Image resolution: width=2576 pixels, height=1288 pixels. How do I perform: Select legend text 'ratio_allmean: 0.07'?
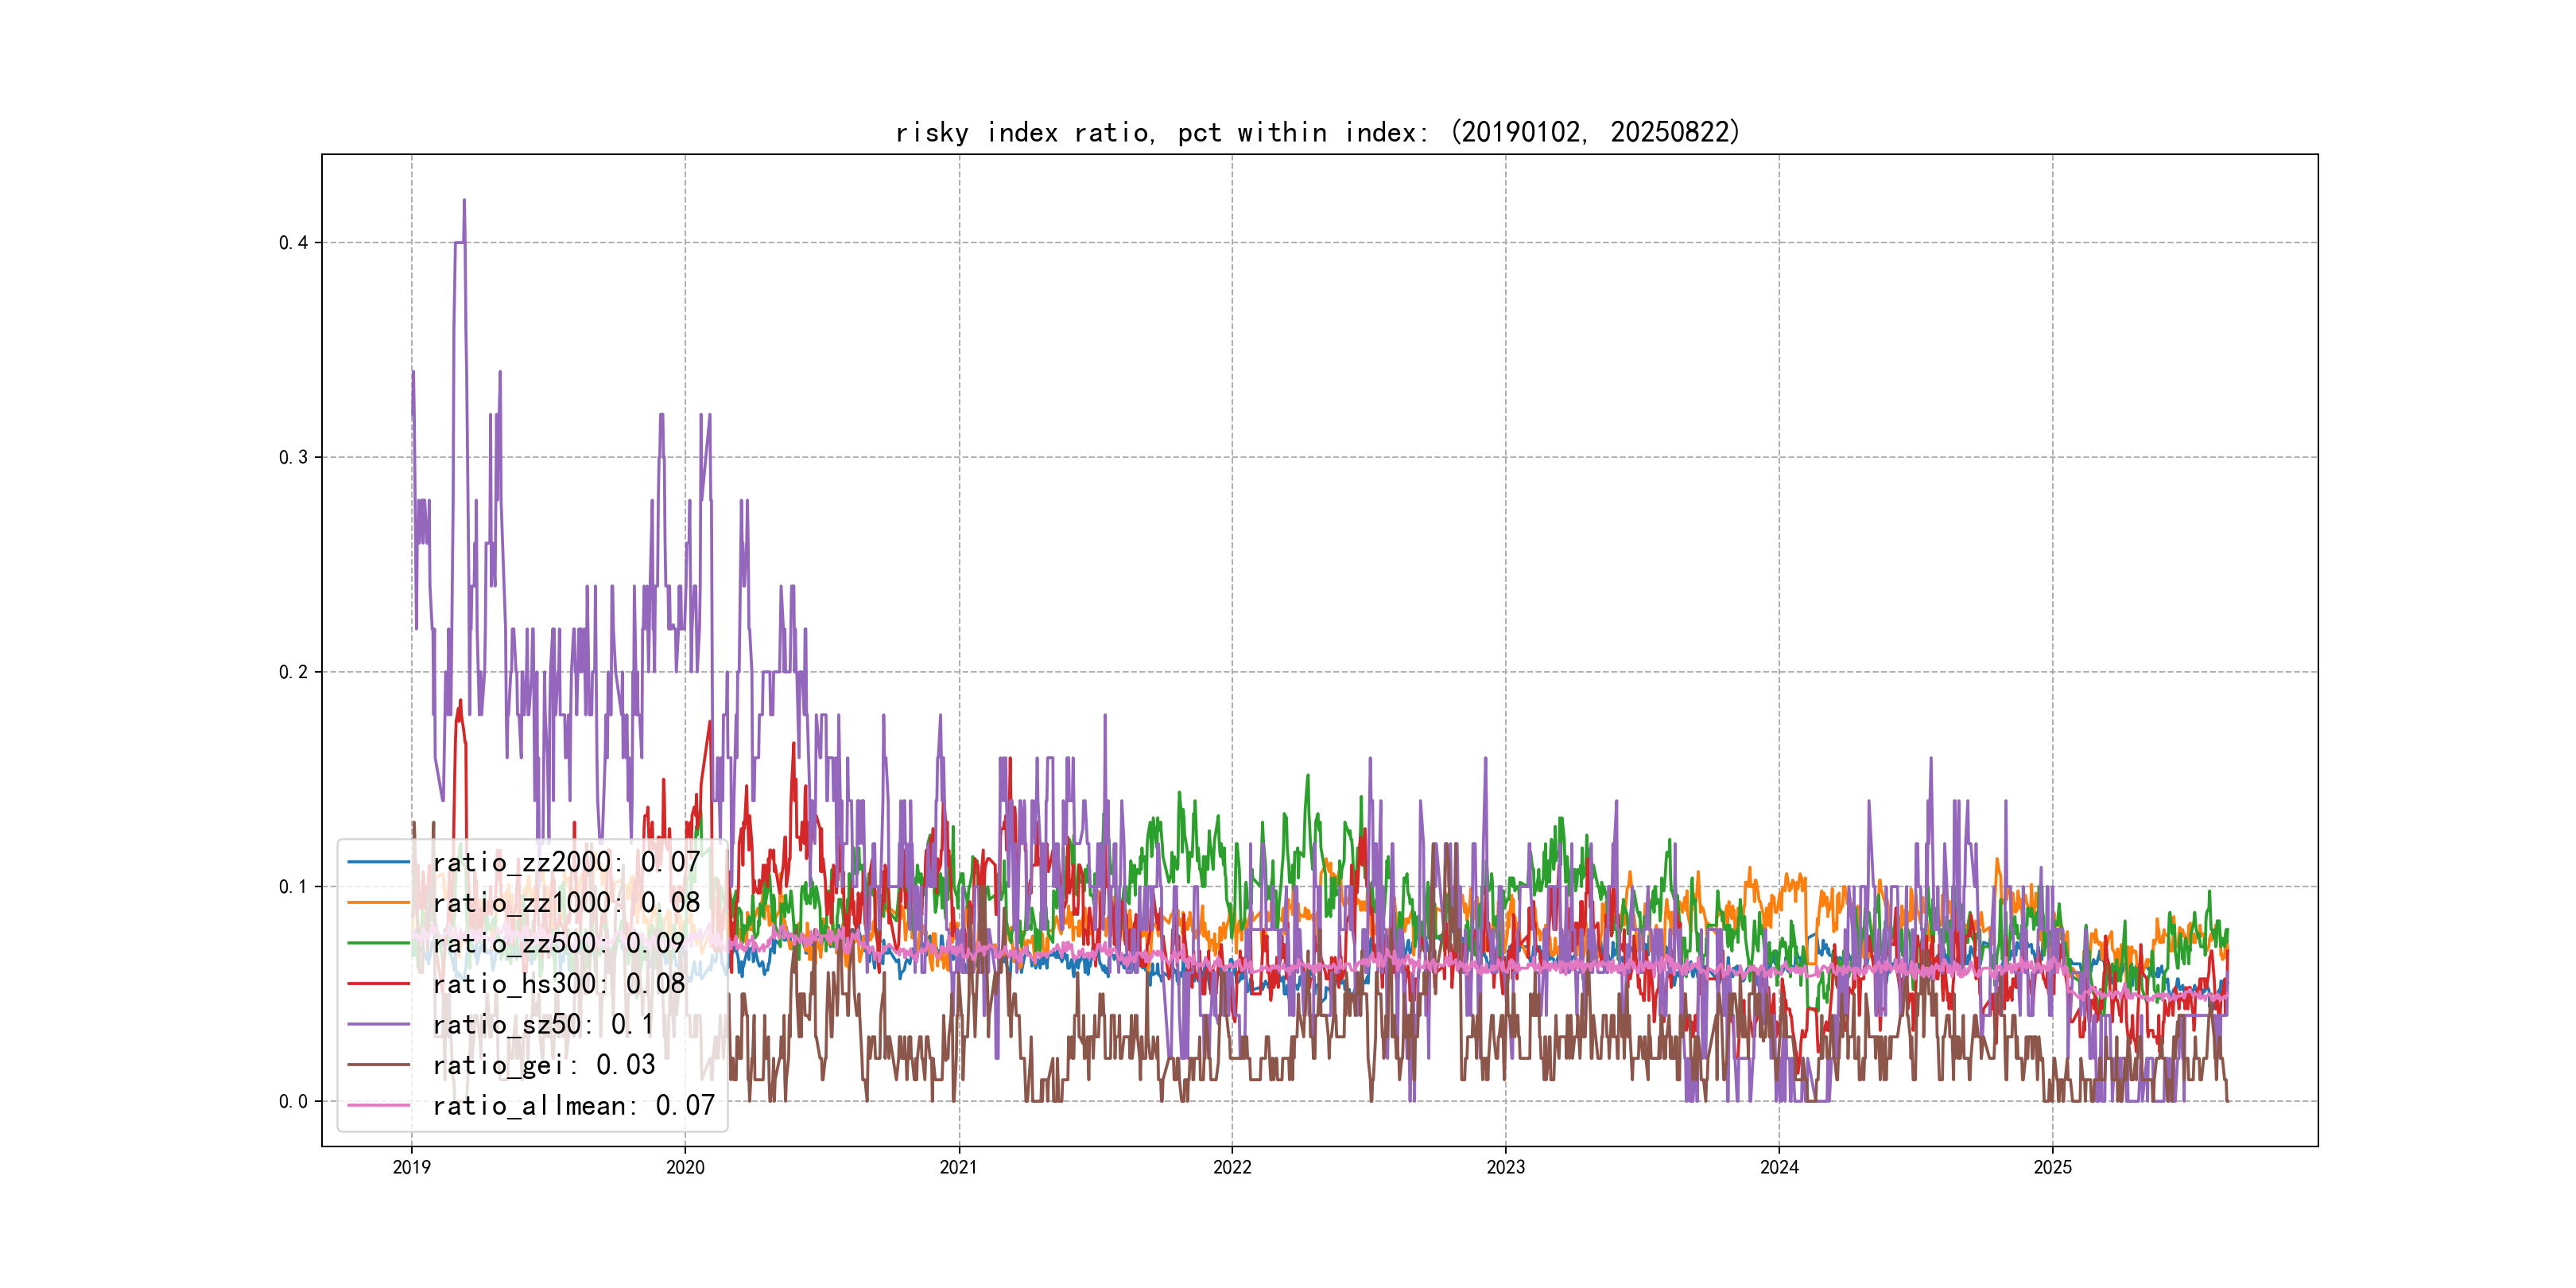573,1105
